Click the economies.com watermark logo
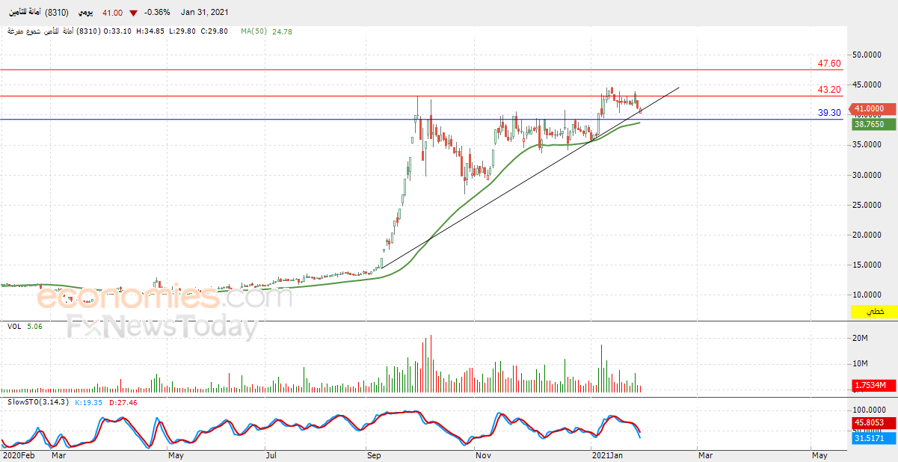The width and height of the screenshot is (898, 462). pos(164,298)
